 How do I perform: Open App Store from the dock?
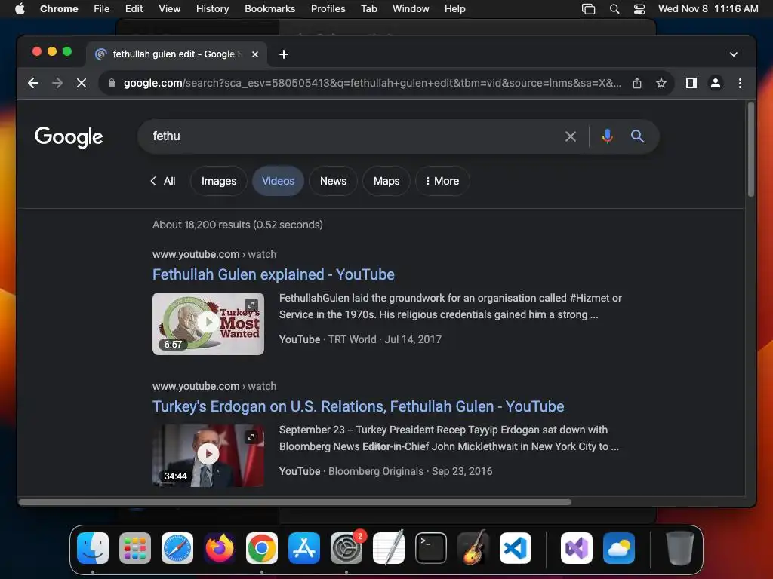click(304, 548)
